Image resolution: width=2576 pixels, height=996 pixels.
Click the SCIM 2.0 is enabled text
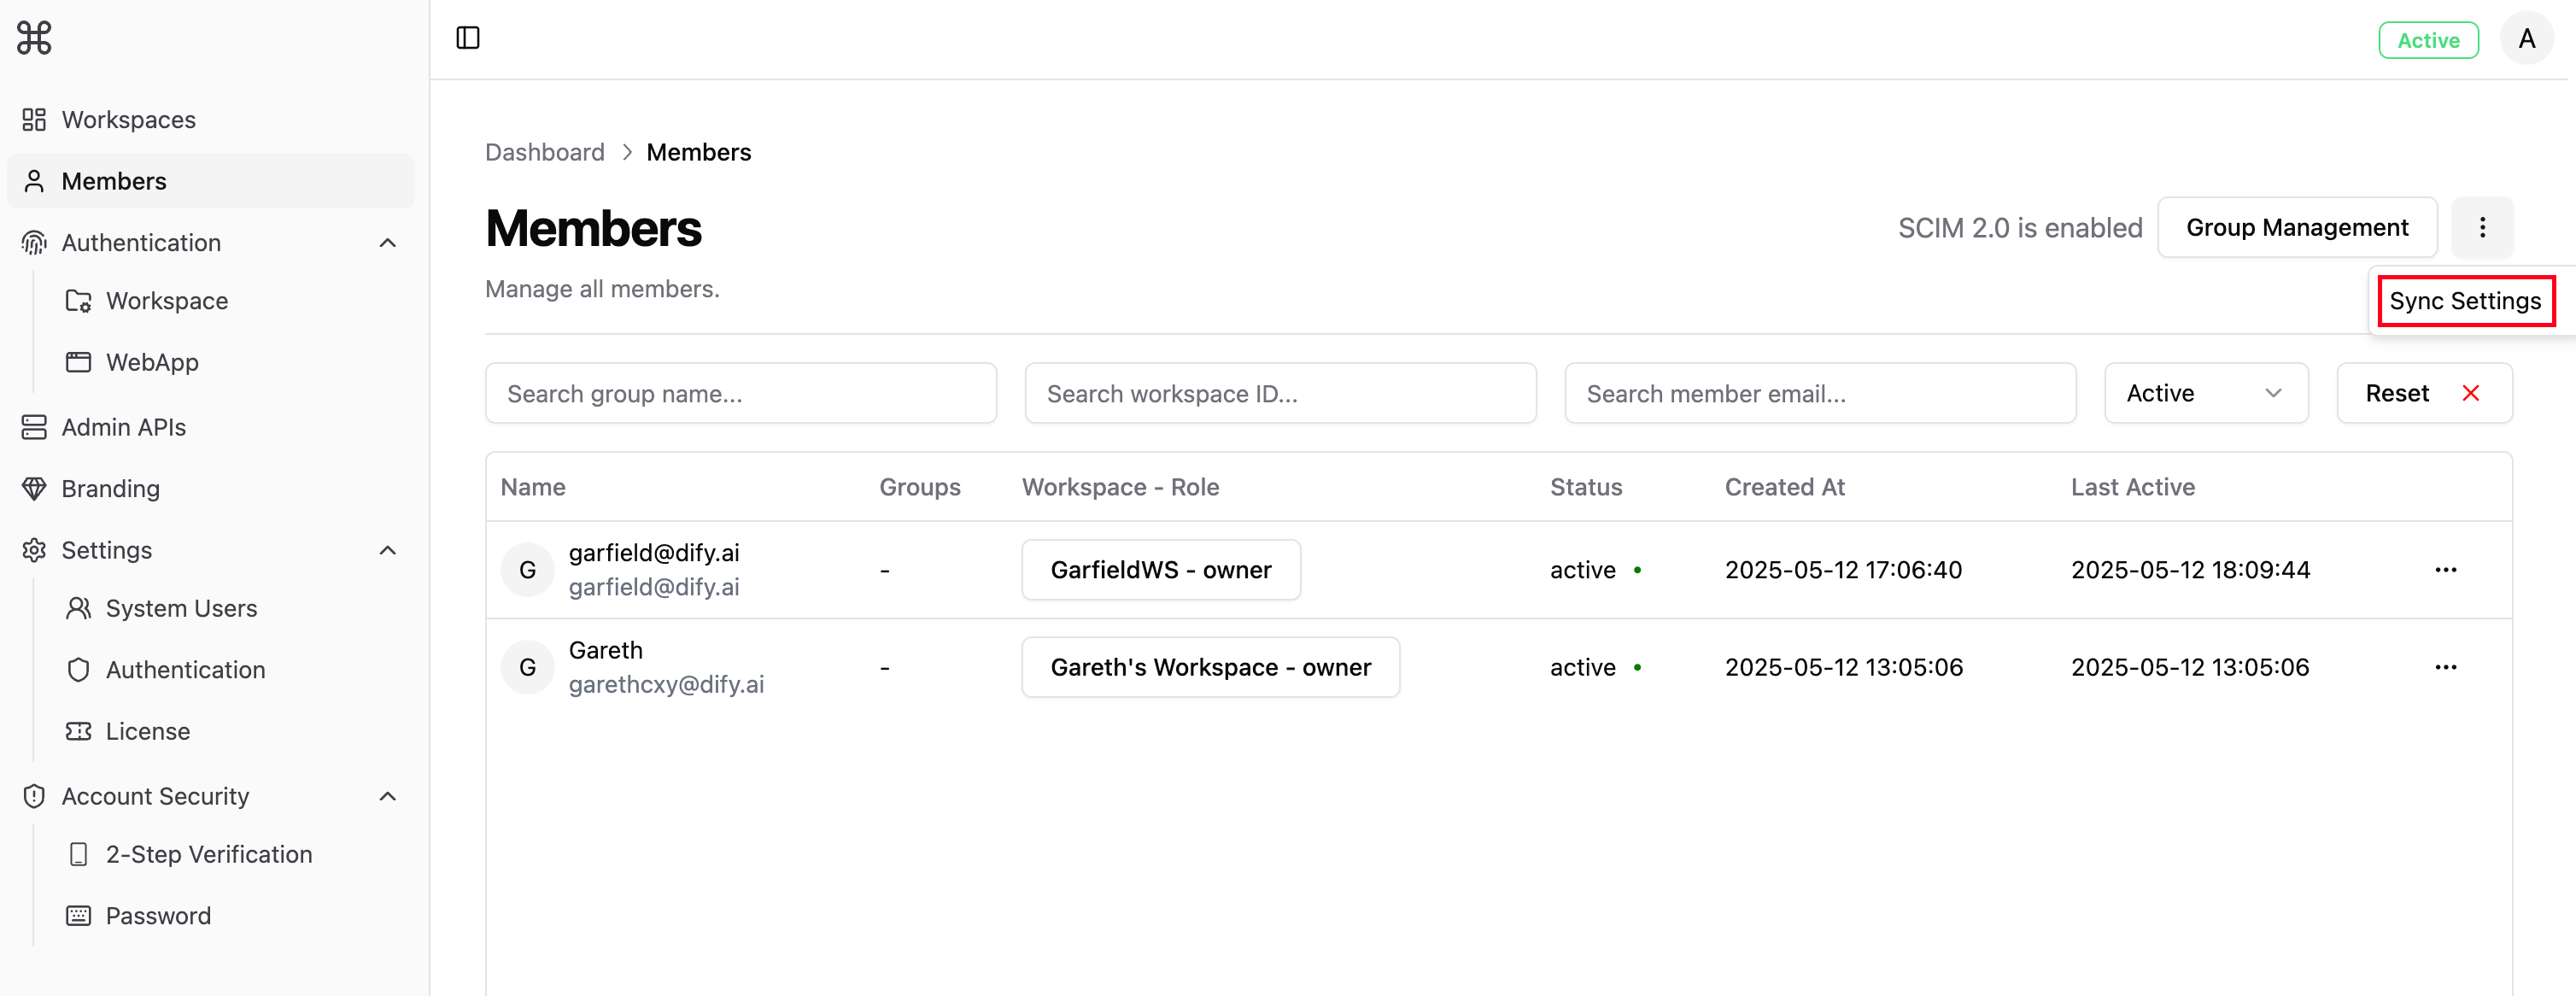coord(2020,228)
